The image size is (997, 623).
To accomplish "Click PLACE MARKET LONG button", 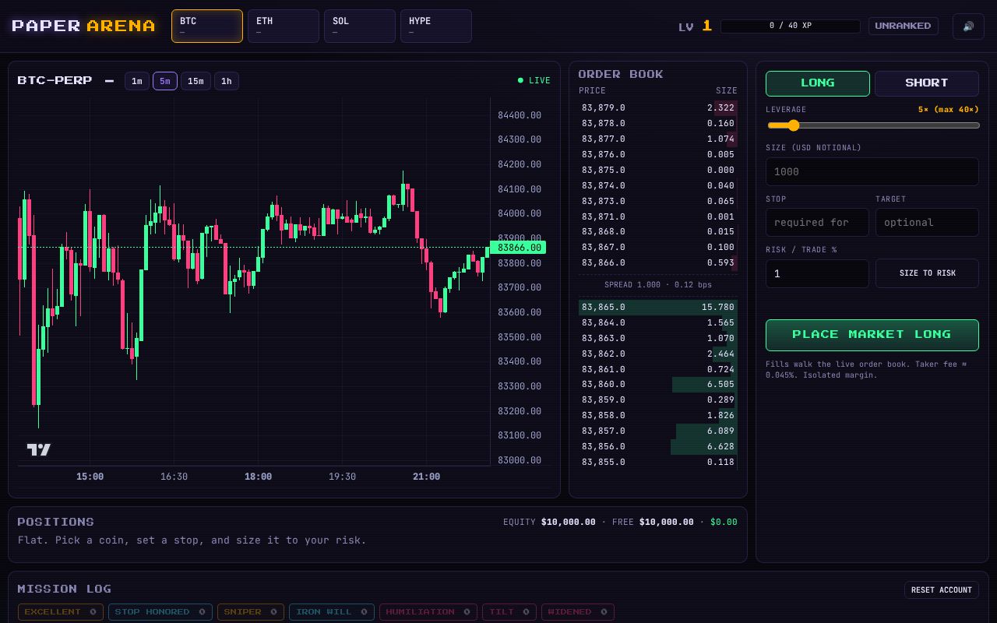I will (x=872, y=335).
